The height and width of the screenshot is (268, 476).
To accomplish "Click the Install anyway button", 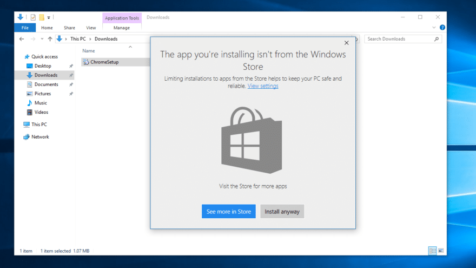I will click(x=282, y=212).
